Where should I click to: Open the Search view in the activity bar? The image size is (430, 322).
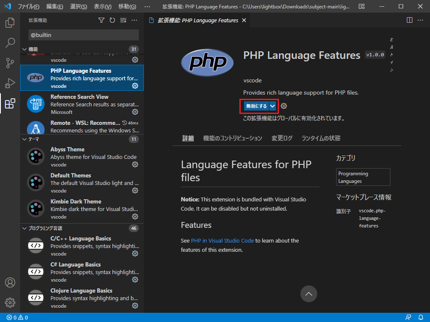point(10,43)
